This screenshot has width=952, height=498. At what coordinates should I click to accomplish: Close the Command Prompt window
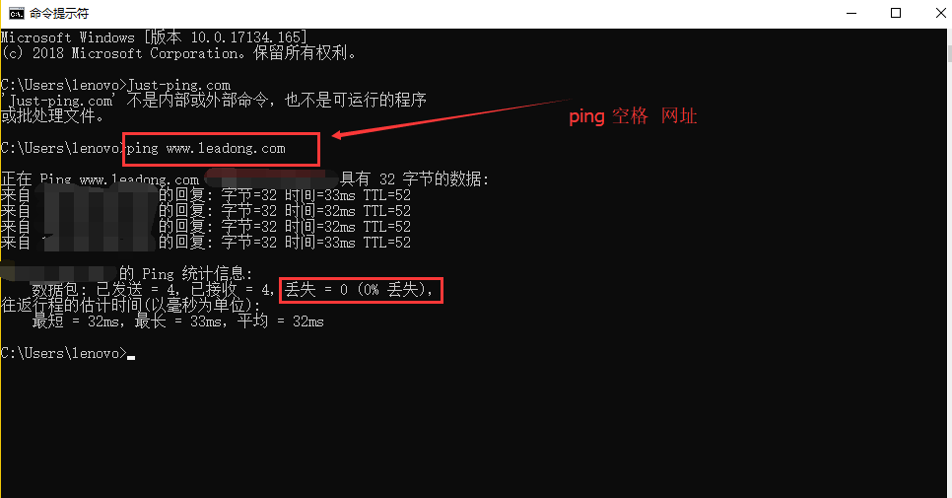click(940, 14)
